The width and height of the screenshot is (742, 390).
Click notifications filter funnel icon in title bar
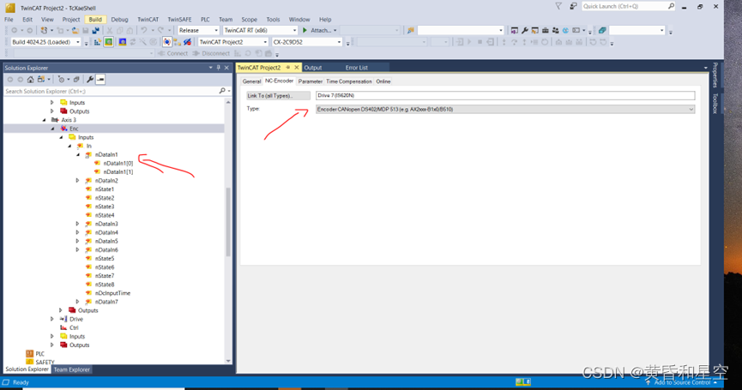point(558,6)
